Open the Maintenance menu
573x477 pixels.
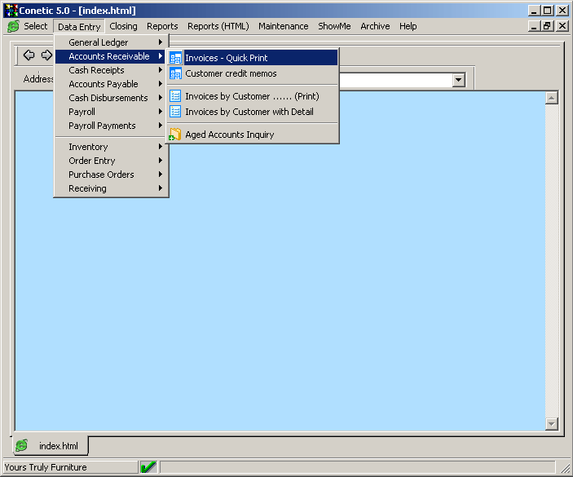click(x=283, y=26)
